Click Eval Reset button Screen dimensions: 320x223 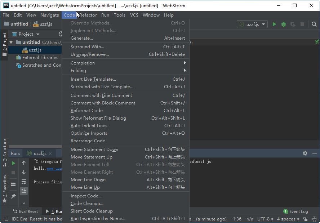(x=25, y=211)
